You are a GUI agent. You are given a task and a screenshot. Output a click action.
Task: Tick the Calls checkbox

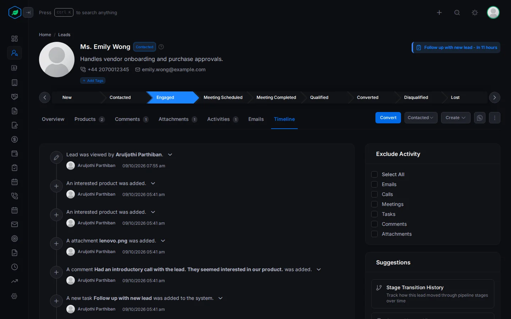tap(374, 194)
